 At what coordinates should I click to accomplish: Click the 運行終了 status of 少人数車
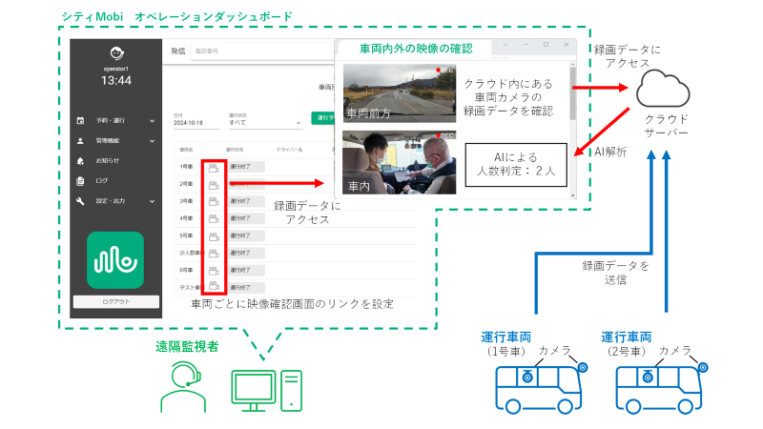(247, 253)
